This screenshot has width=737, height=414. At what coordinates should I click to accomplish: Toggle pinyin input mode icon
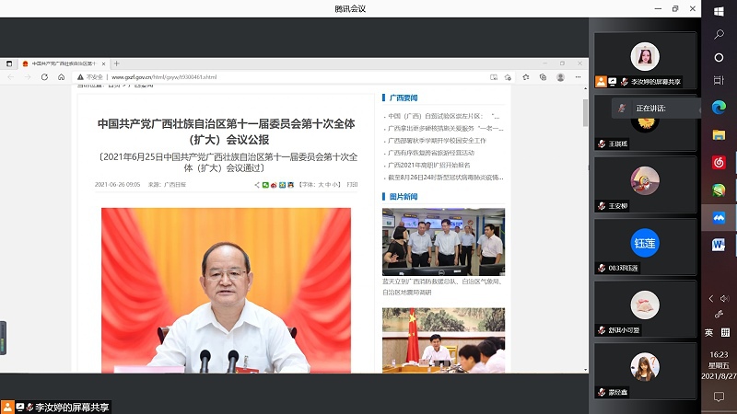725,332
